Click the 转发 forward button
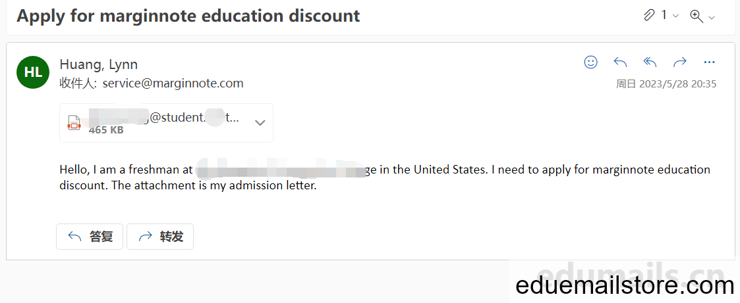Image resolution: width=740 pixels, height=303 pixels. [160, 236]
